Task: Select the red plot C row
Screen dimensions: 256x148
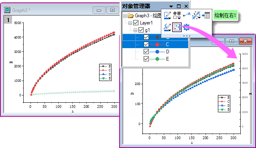Action: [x=155, y=45]
